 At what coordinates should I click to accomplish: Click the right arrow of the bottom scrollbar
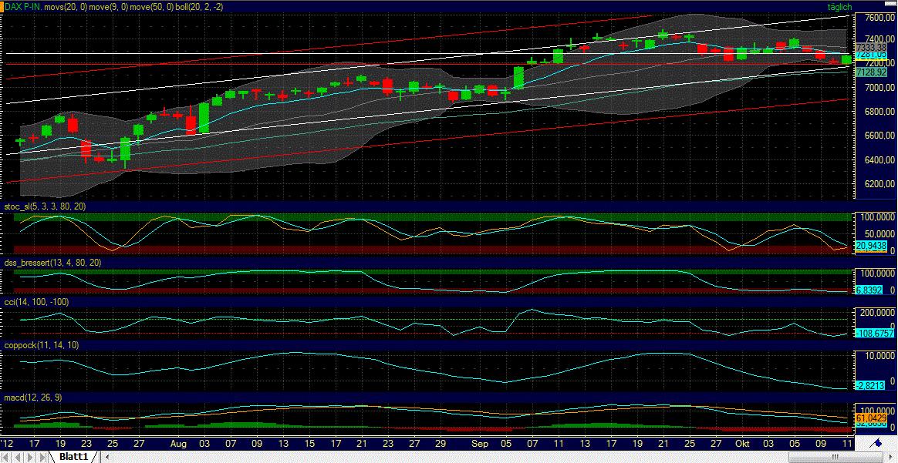[891, 456]
